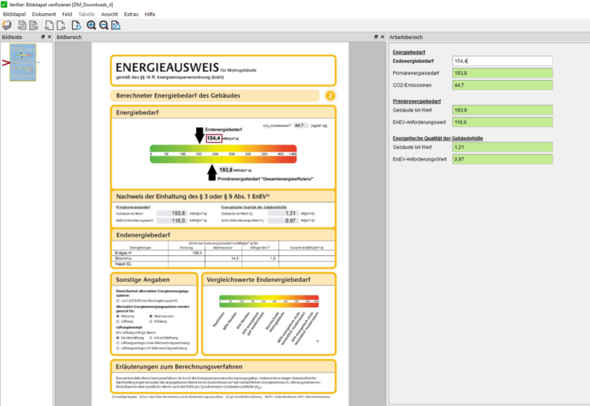Undock the Bildbereich panel

[376, 37]
